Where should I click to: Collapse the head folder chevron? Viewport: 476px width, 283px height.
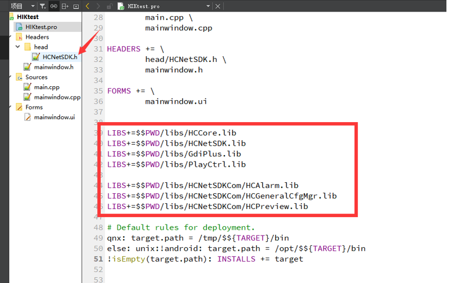pyautogui.click(x=18, y=47)
